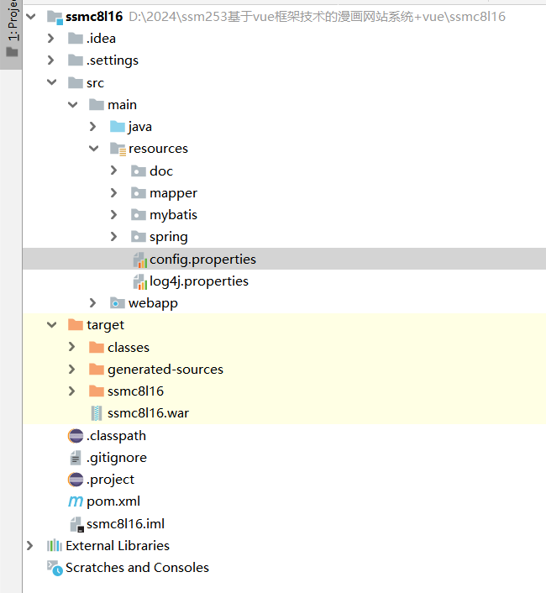This screenshot has height=593, width=546.
Task: Click the log4j.properties file icon
Action: pos(139,281)
